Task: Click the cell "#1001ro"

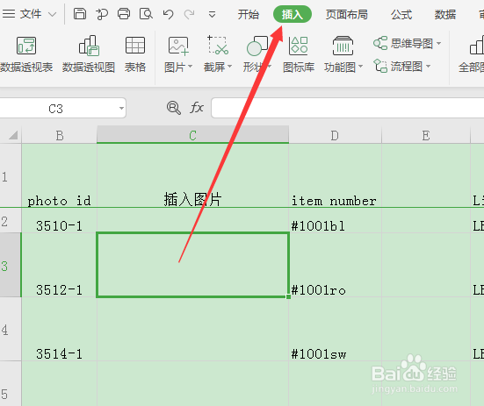Action: (336, 265)
